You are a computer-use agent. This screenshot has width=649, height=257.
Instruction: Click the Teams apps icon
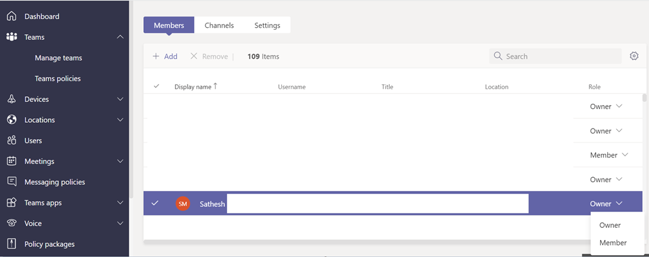[x=11, y=203]
